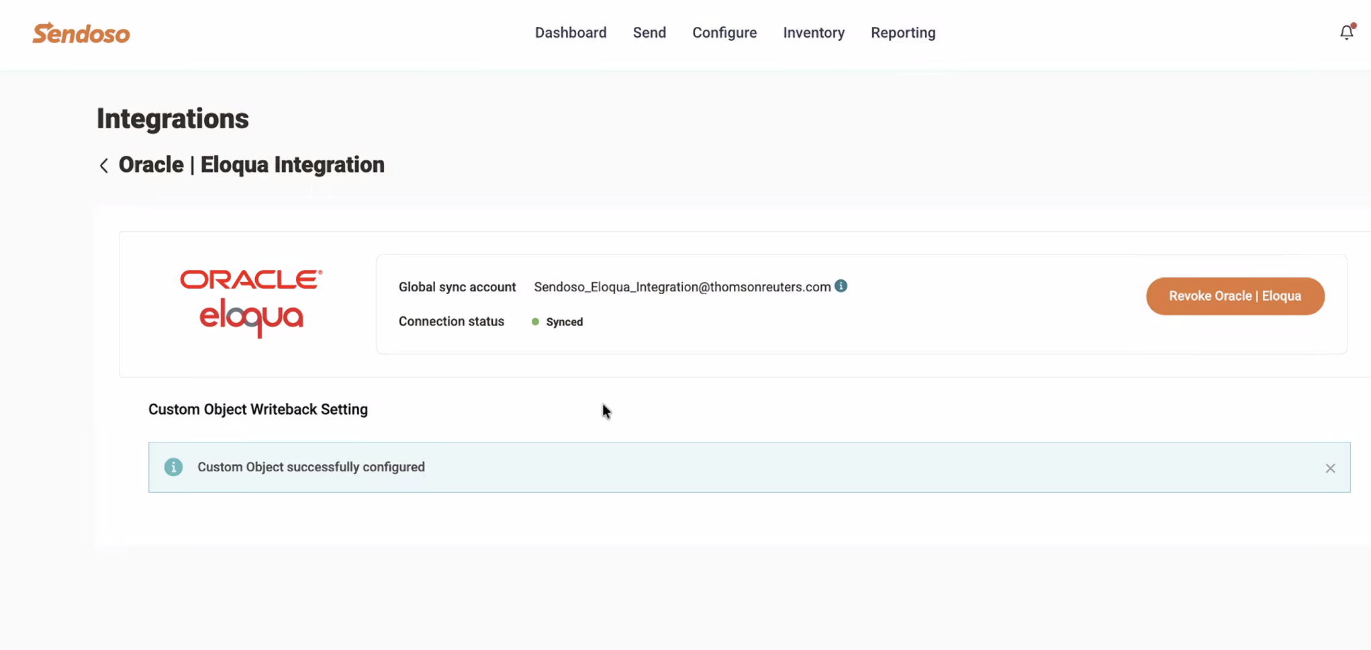Open the Reporting menu

(903, 33)
